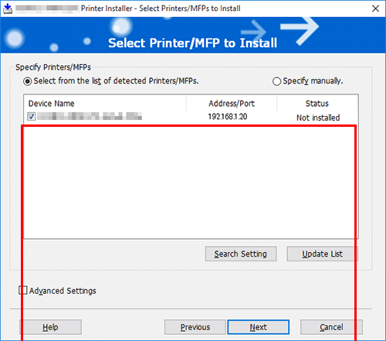Viewport: 386px width, 341px height.
Task: Click the Advanced Settings label text
Action: tap(63, 291)
